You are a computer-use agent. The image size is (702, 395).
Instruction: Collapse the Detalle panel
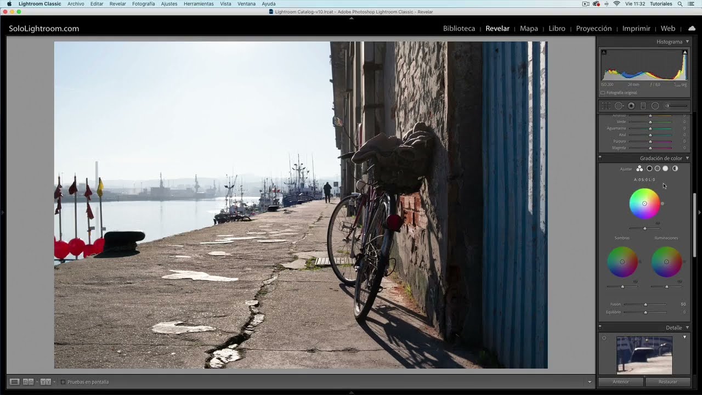[x=687, y=328]
